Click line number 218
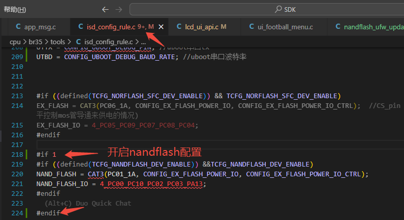This screenshot has width=404, height=220. coord(17,155)
